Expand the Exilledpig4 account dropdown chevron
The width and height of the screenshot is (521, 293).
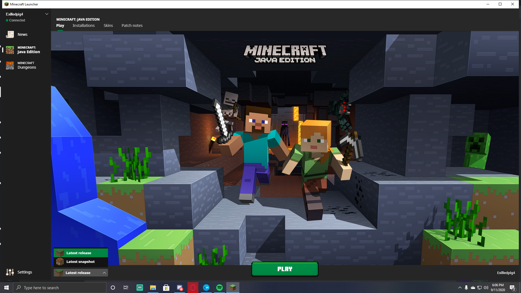(x=47, y=14)
